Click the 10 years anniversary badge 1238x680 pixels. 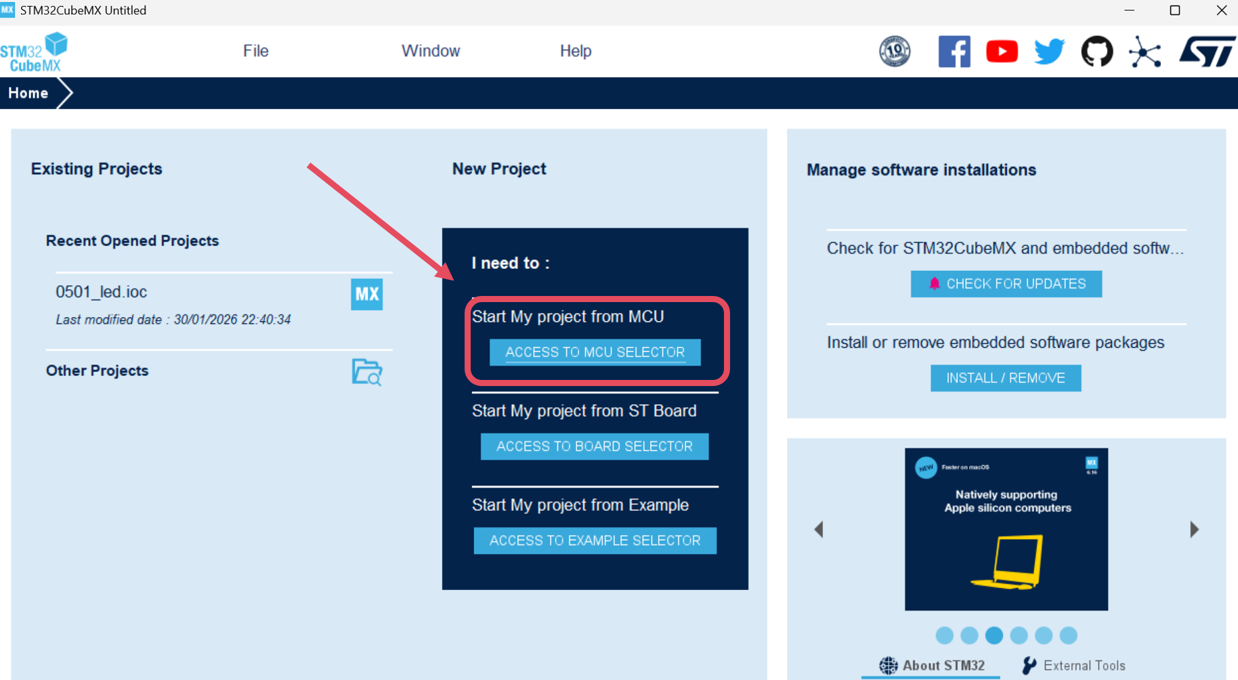(x=895, y=51)
